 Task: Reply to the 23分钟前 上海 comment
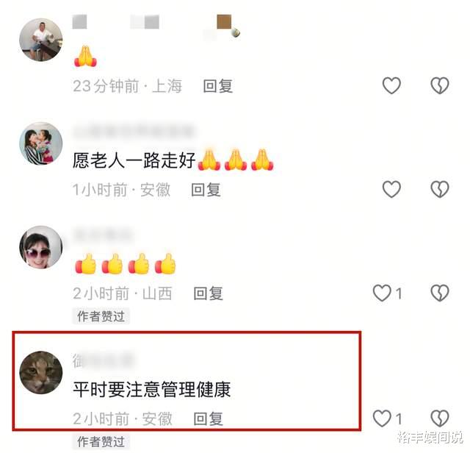pos(218,87)
